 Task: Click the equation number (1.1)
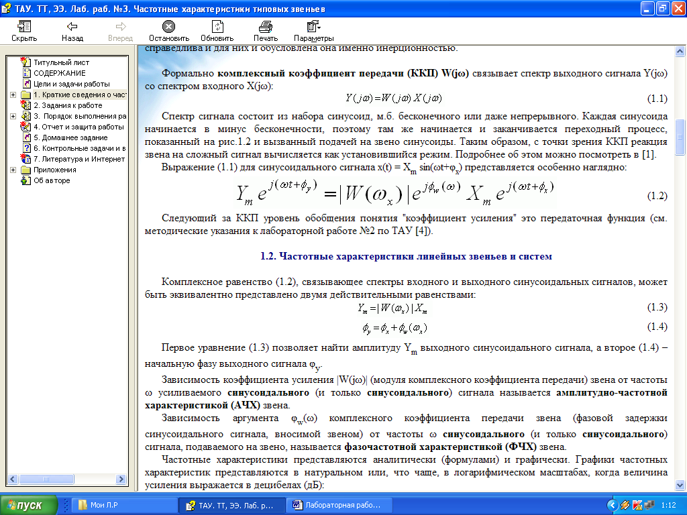(657, 99)
